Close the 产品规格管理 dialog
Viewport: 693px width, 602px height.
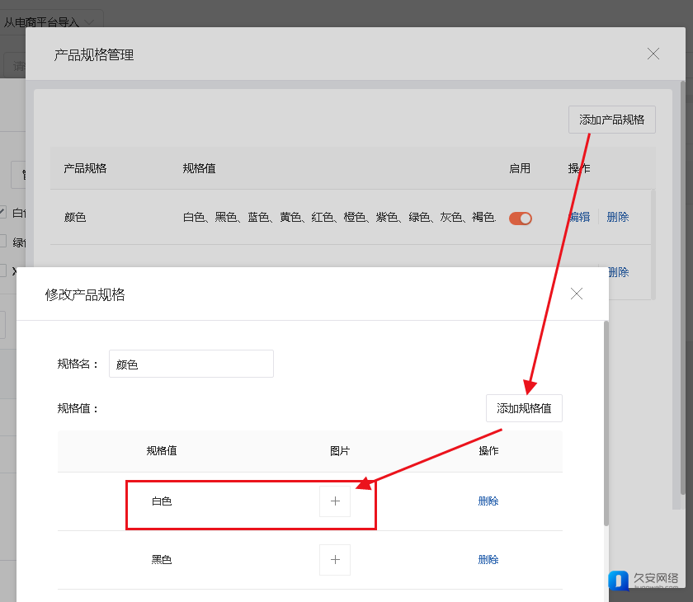[653, 54]
